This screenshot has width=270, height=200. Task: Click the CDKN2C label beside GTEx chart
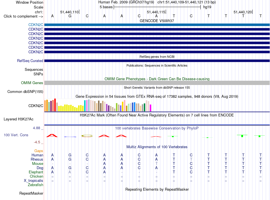(x=36, y=106)
